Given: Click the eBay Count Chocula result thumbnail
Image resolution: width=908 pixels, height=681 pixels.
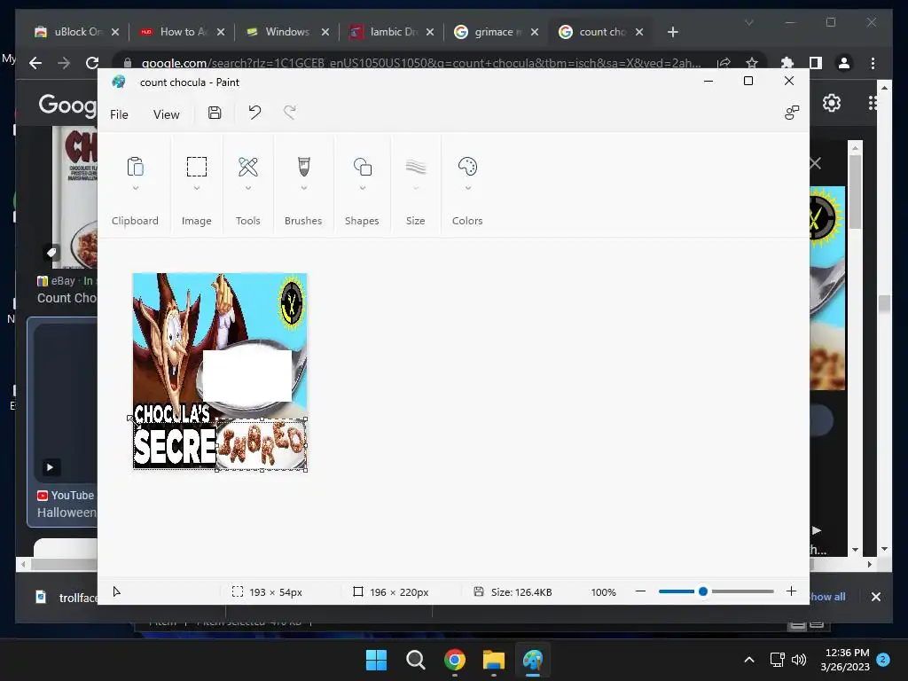Looking at the screenshot, I should (x=74, y=197).
